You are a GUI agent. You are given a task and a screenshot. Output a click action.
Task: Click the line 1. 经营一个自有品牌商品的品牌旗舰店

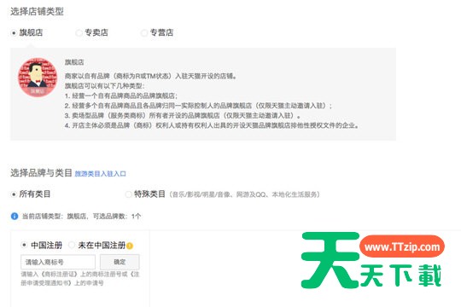(121, 96)
